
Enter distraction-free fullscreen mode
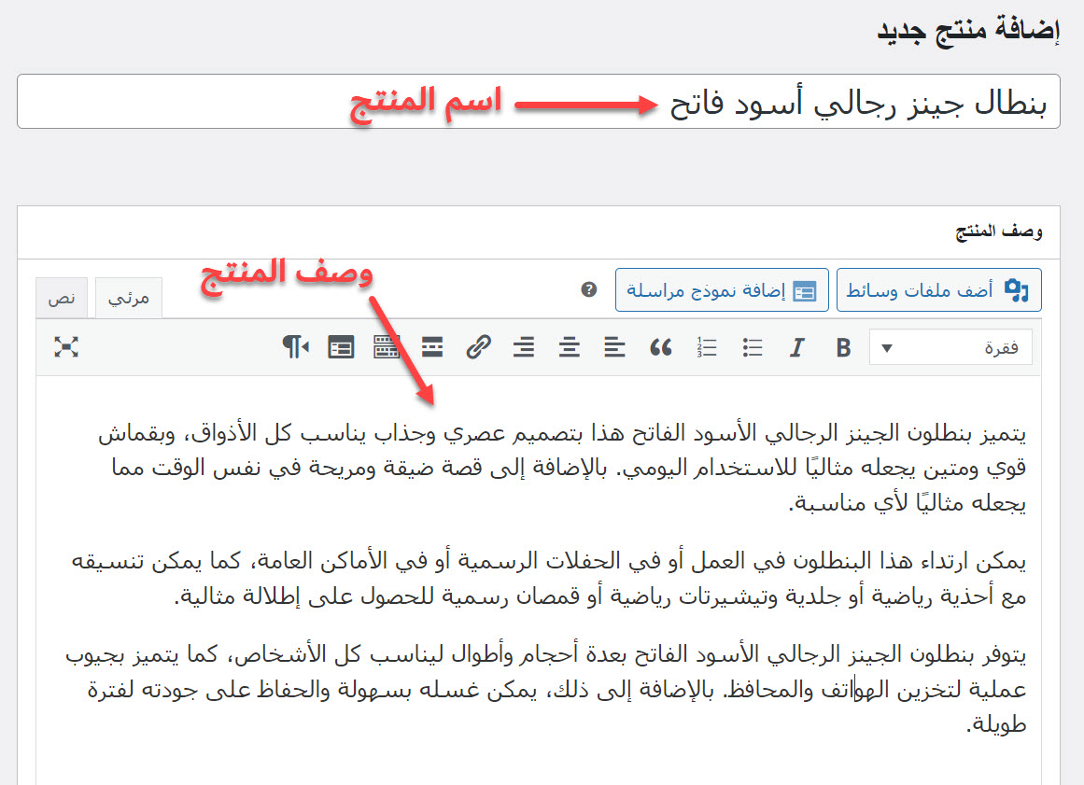click(66, 348)
